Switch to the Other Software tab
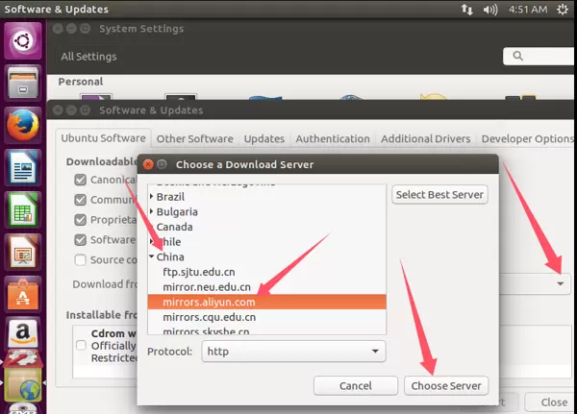The image size is (577, 414). [x=196, y=138]
